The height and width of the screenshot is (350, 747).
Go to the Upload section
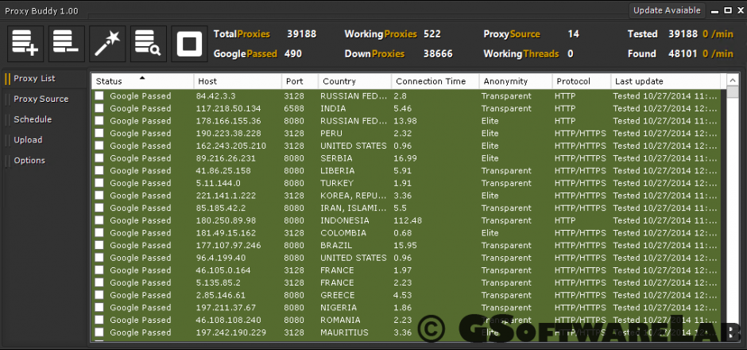[28, 140]
